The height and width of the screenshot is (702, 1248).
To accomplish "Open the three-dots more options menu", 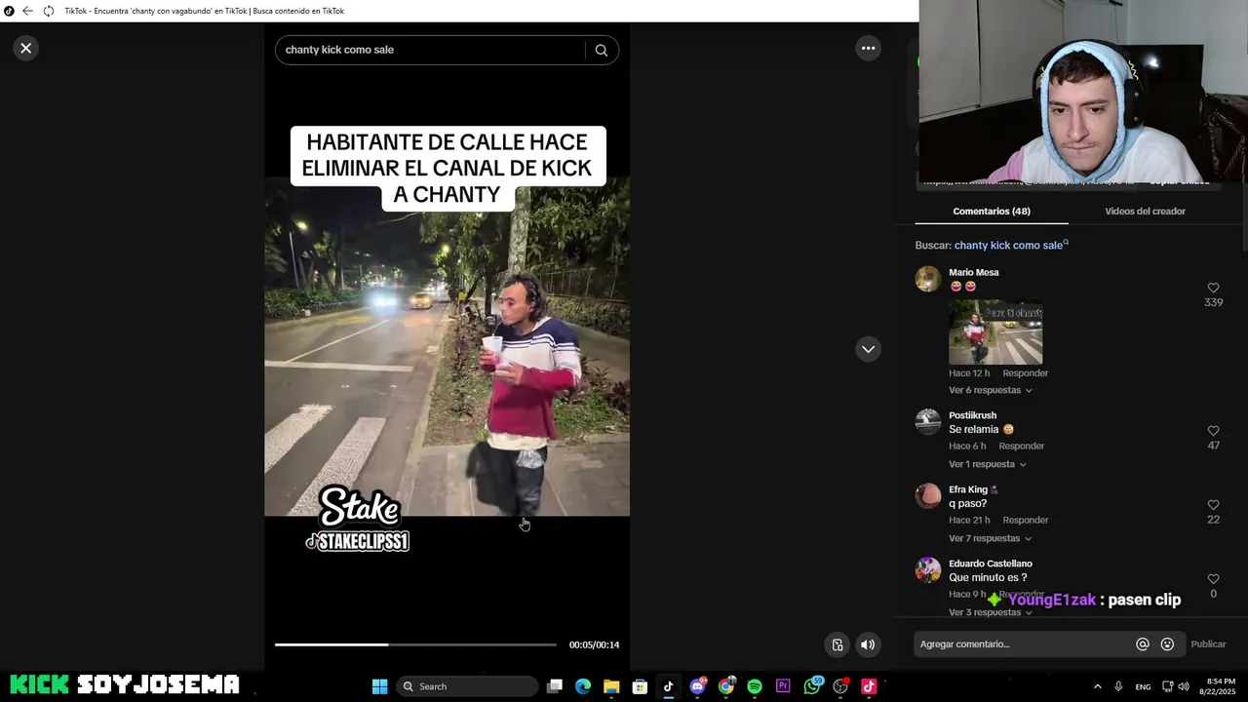I will click(868, 48).
